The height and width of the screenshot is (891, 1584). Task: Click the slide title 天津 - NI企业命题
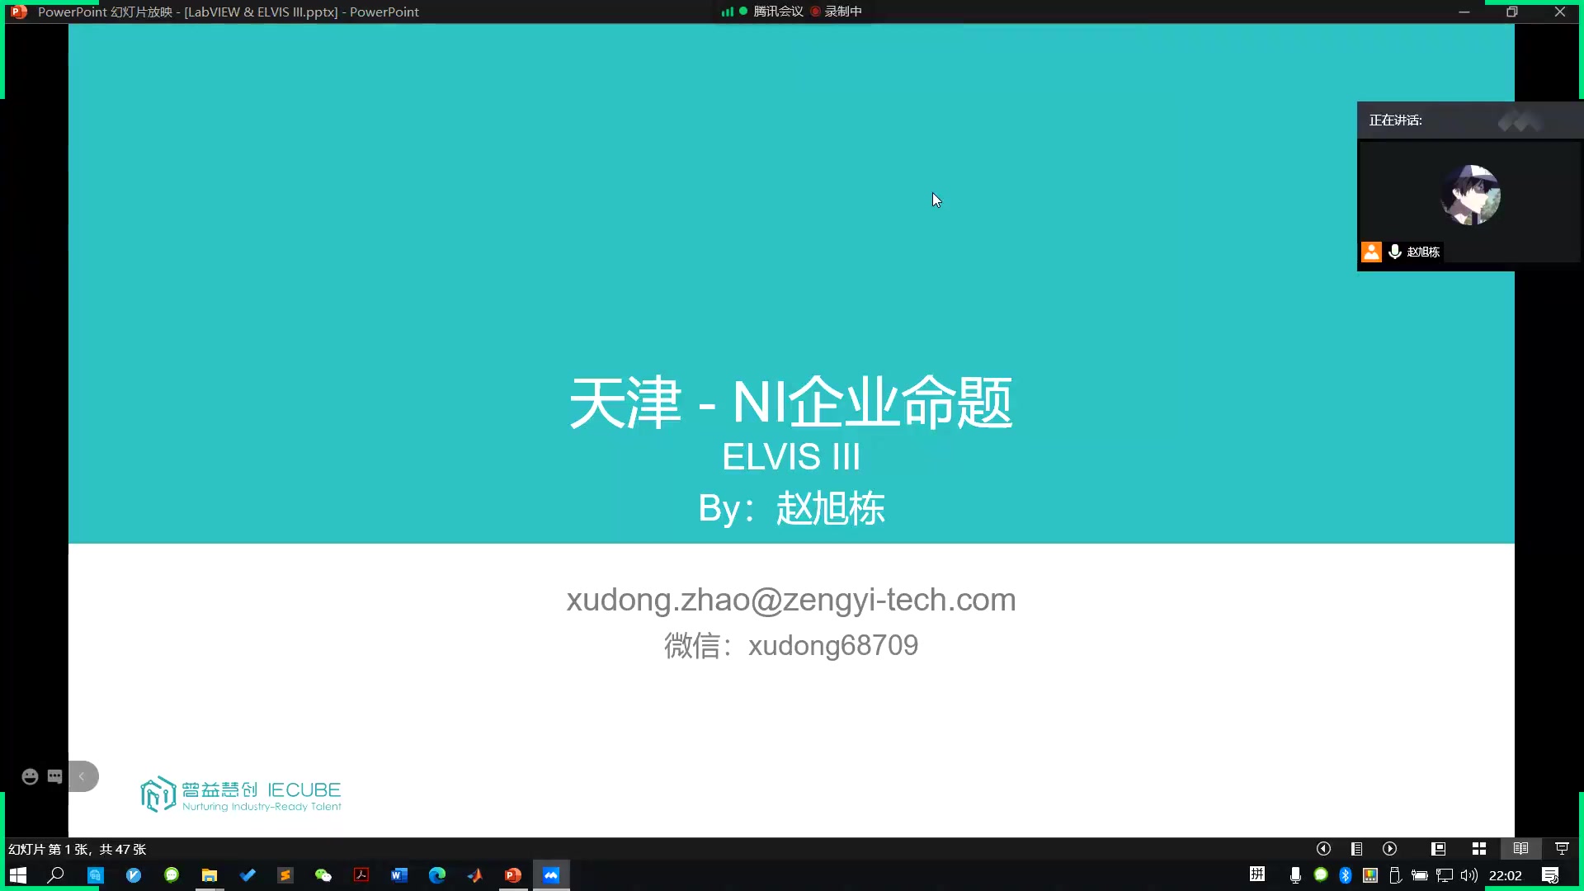click(x=791, y=403)
